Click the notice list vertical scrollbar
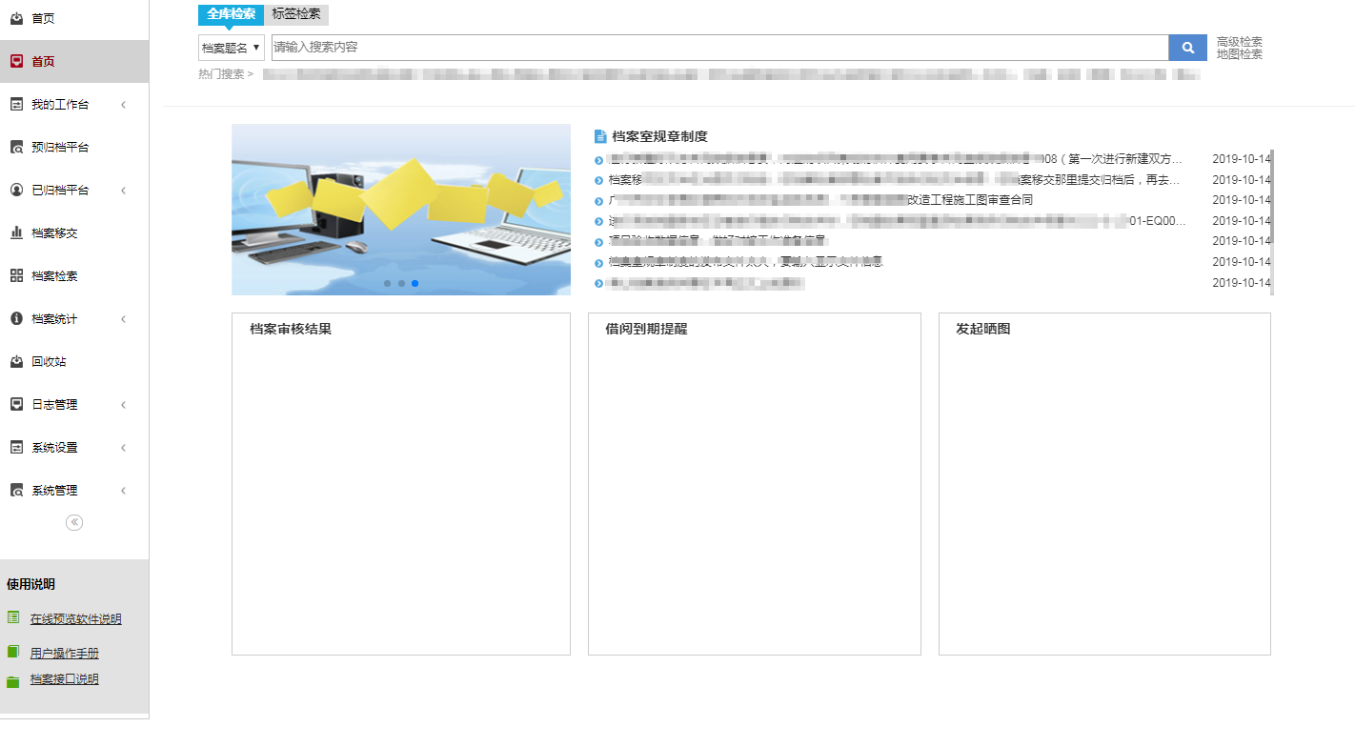The image size is (1355, 747). coord(1272,222)
